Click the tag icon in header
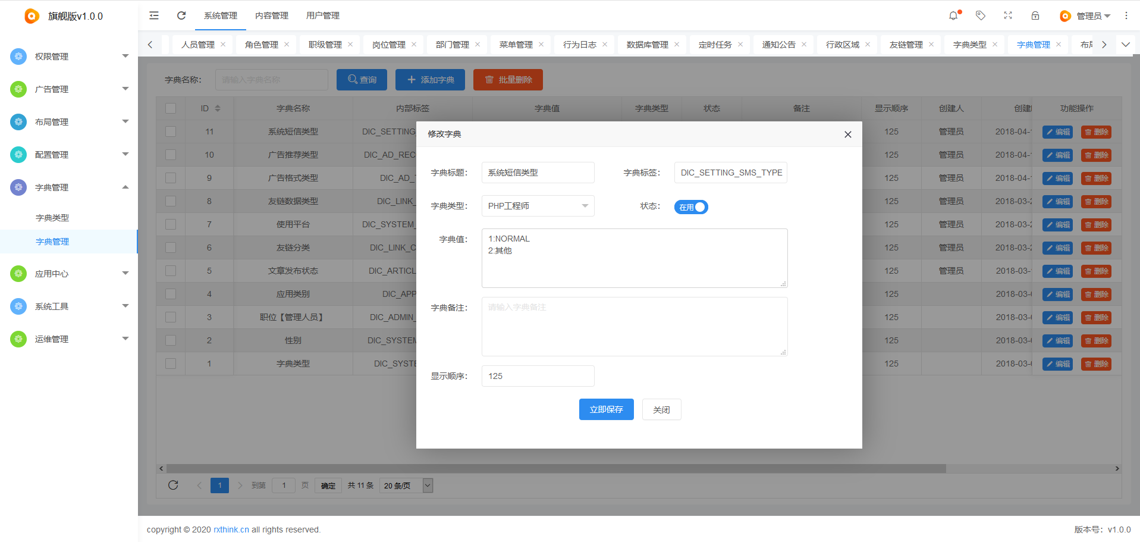This screenshot has height=542, width=1140. point(981,15)
